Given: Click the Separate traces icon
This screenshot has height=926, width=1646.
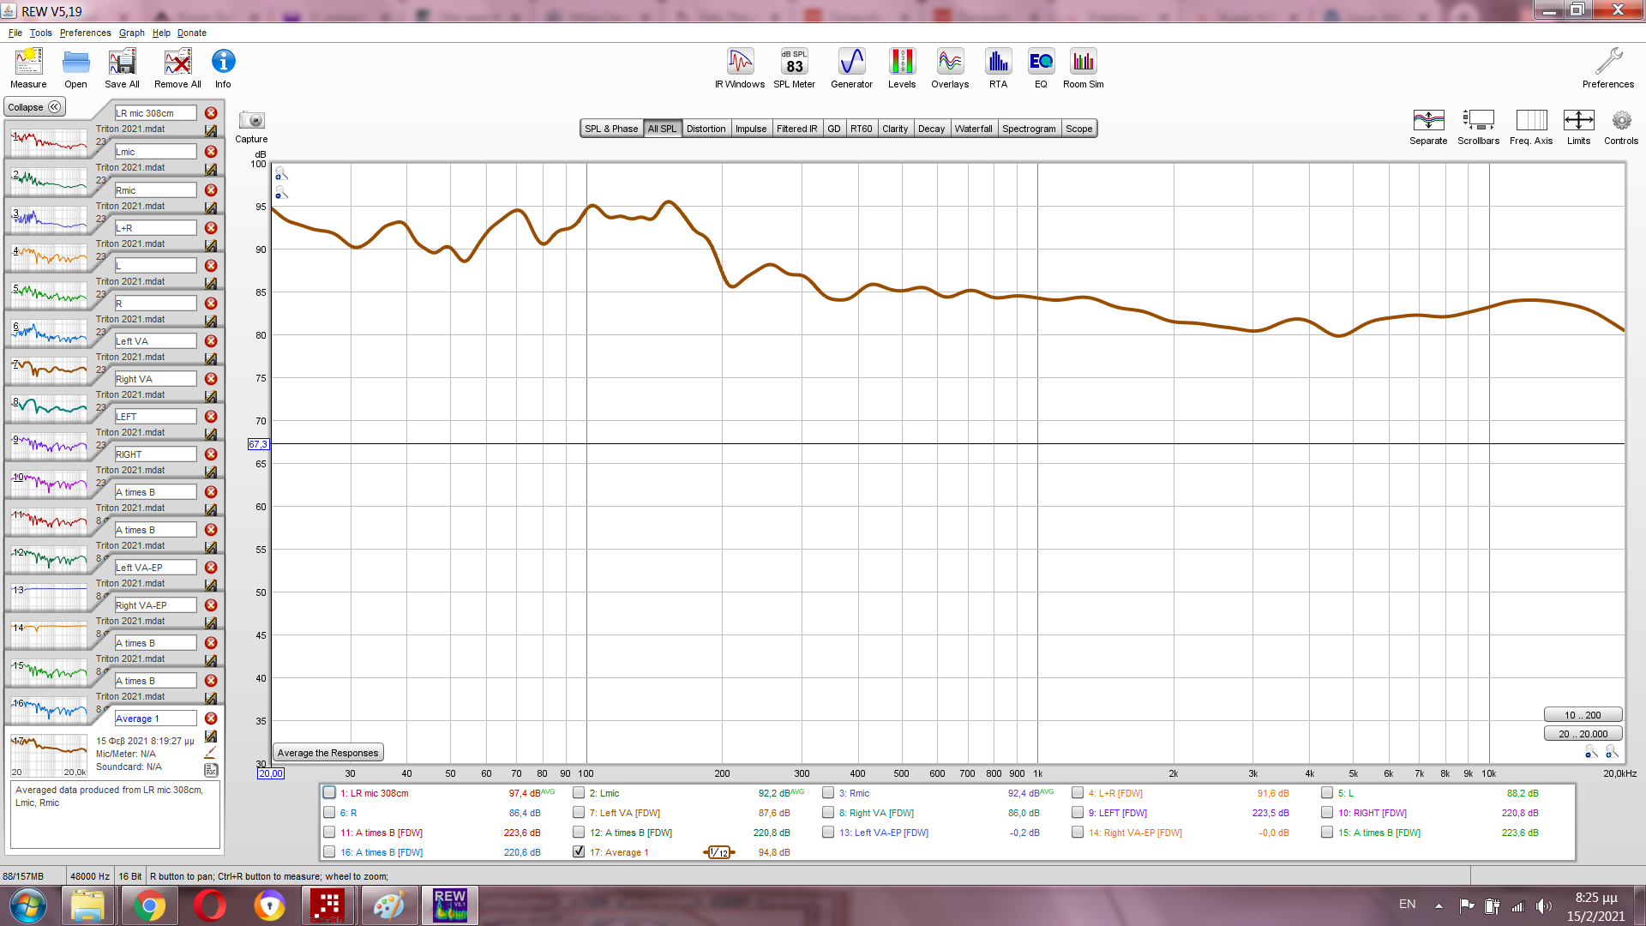Looking at the screenshot, I should coord(1428,127).
